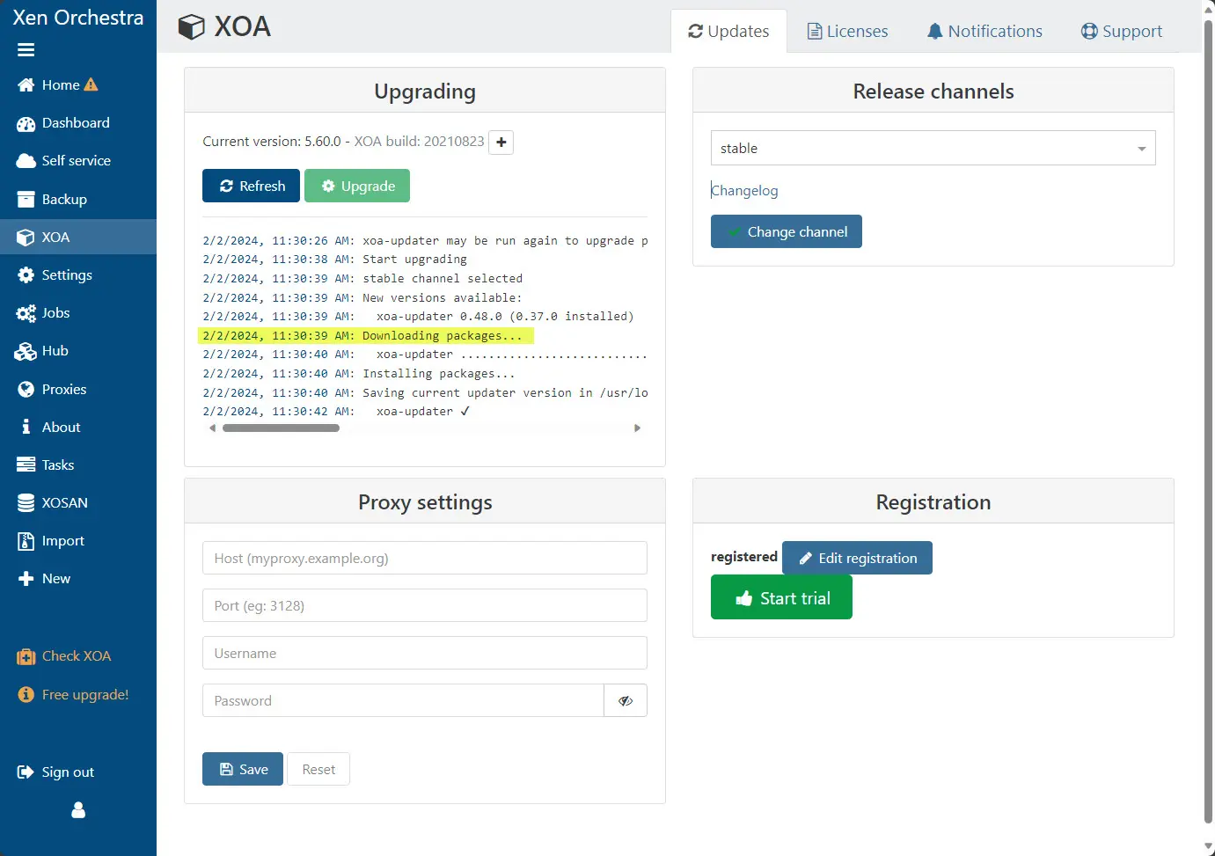Open the Support tab
Image resolution: width=1215 pixels, height=856 pixels.
click(1122, 32)
